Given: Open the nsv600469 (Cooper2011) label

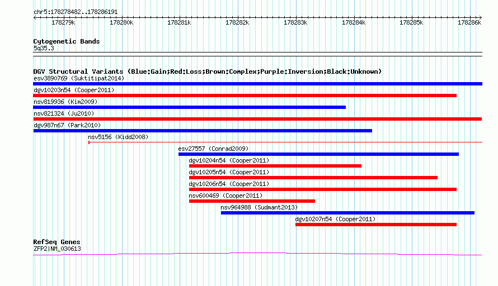Looking at the screenshot, I should coord(225,196).
